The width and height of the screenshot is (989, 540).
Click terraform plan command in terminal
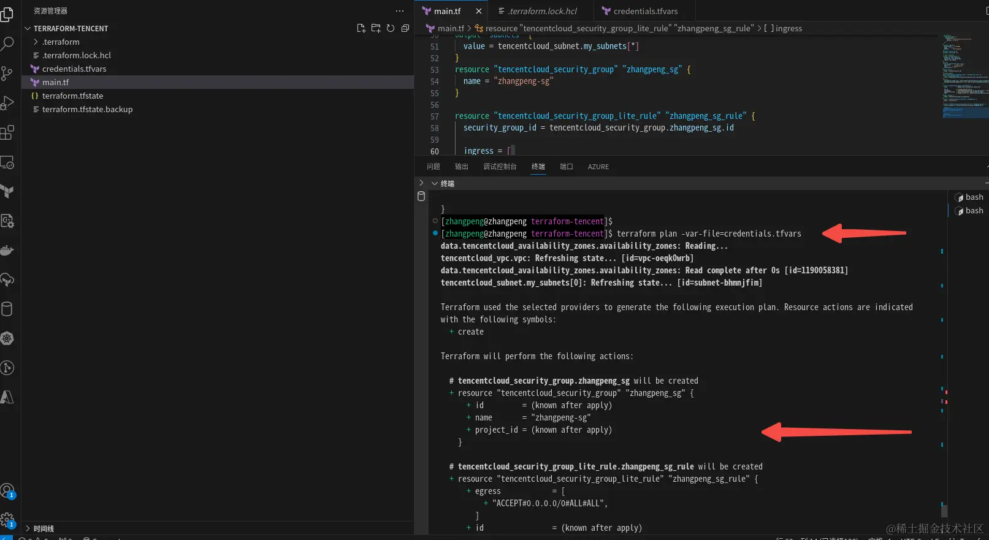tap(709, 234)
